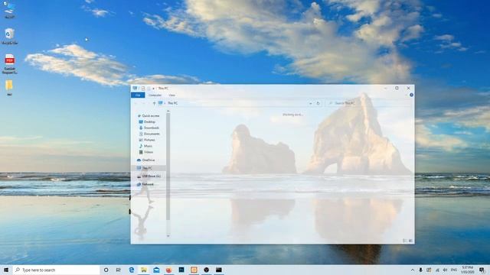
Task: Select the yellow folder on the desktop
Action: (9, 88)
